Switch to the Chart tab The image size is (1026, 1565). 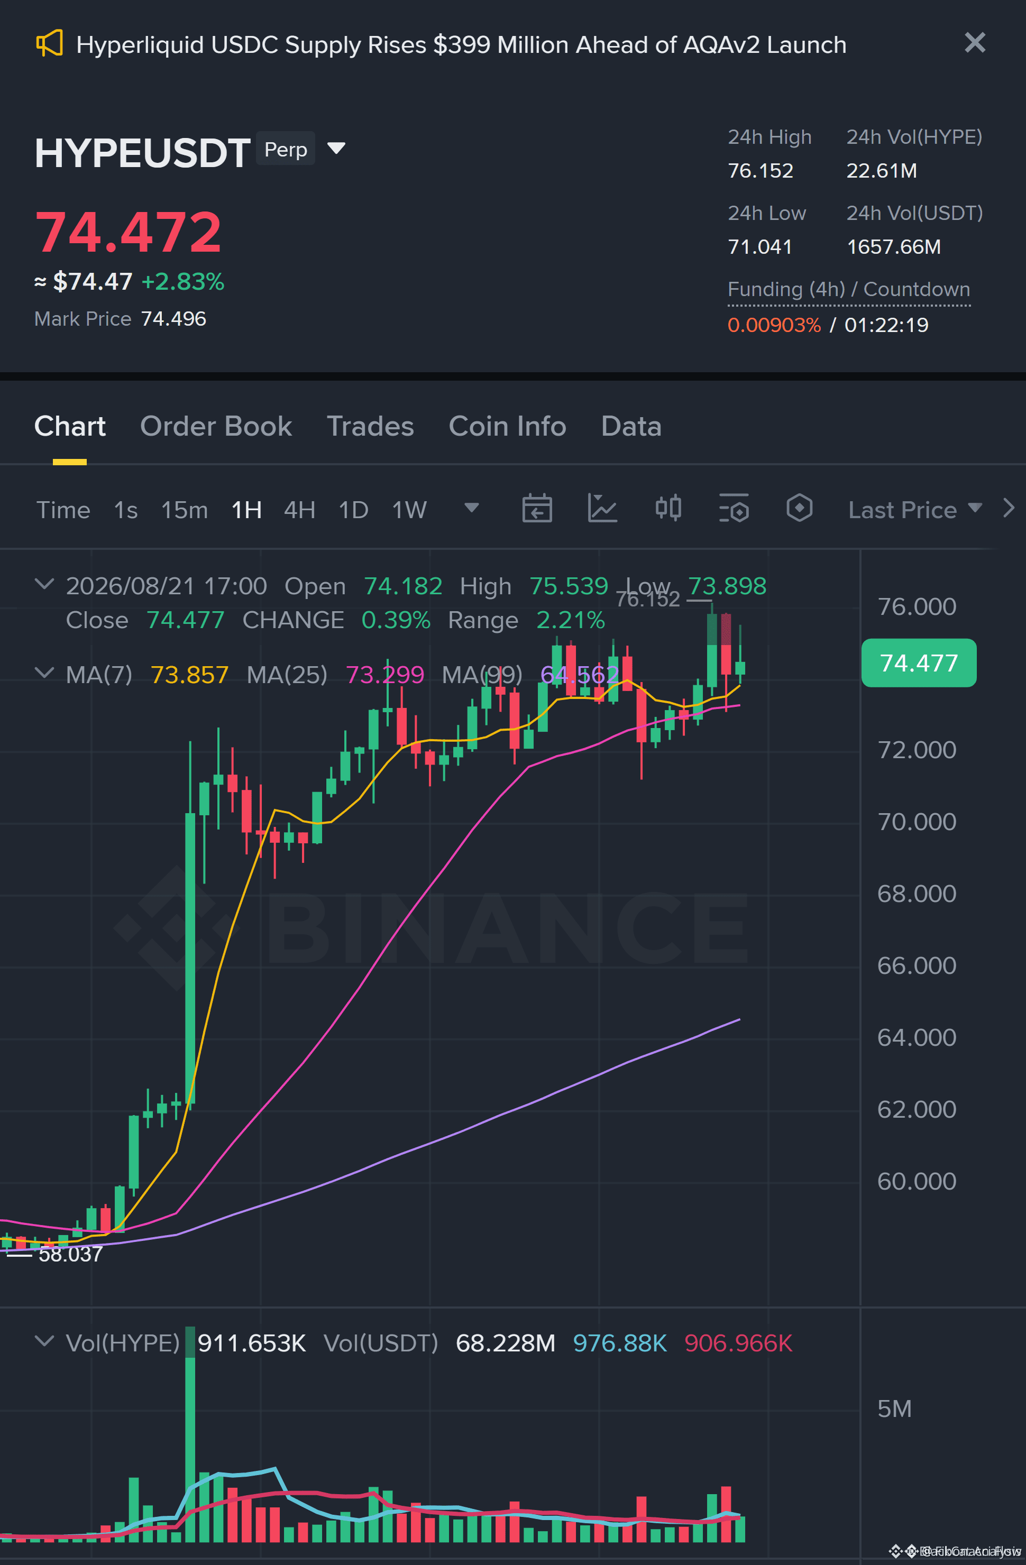(70, 426)
